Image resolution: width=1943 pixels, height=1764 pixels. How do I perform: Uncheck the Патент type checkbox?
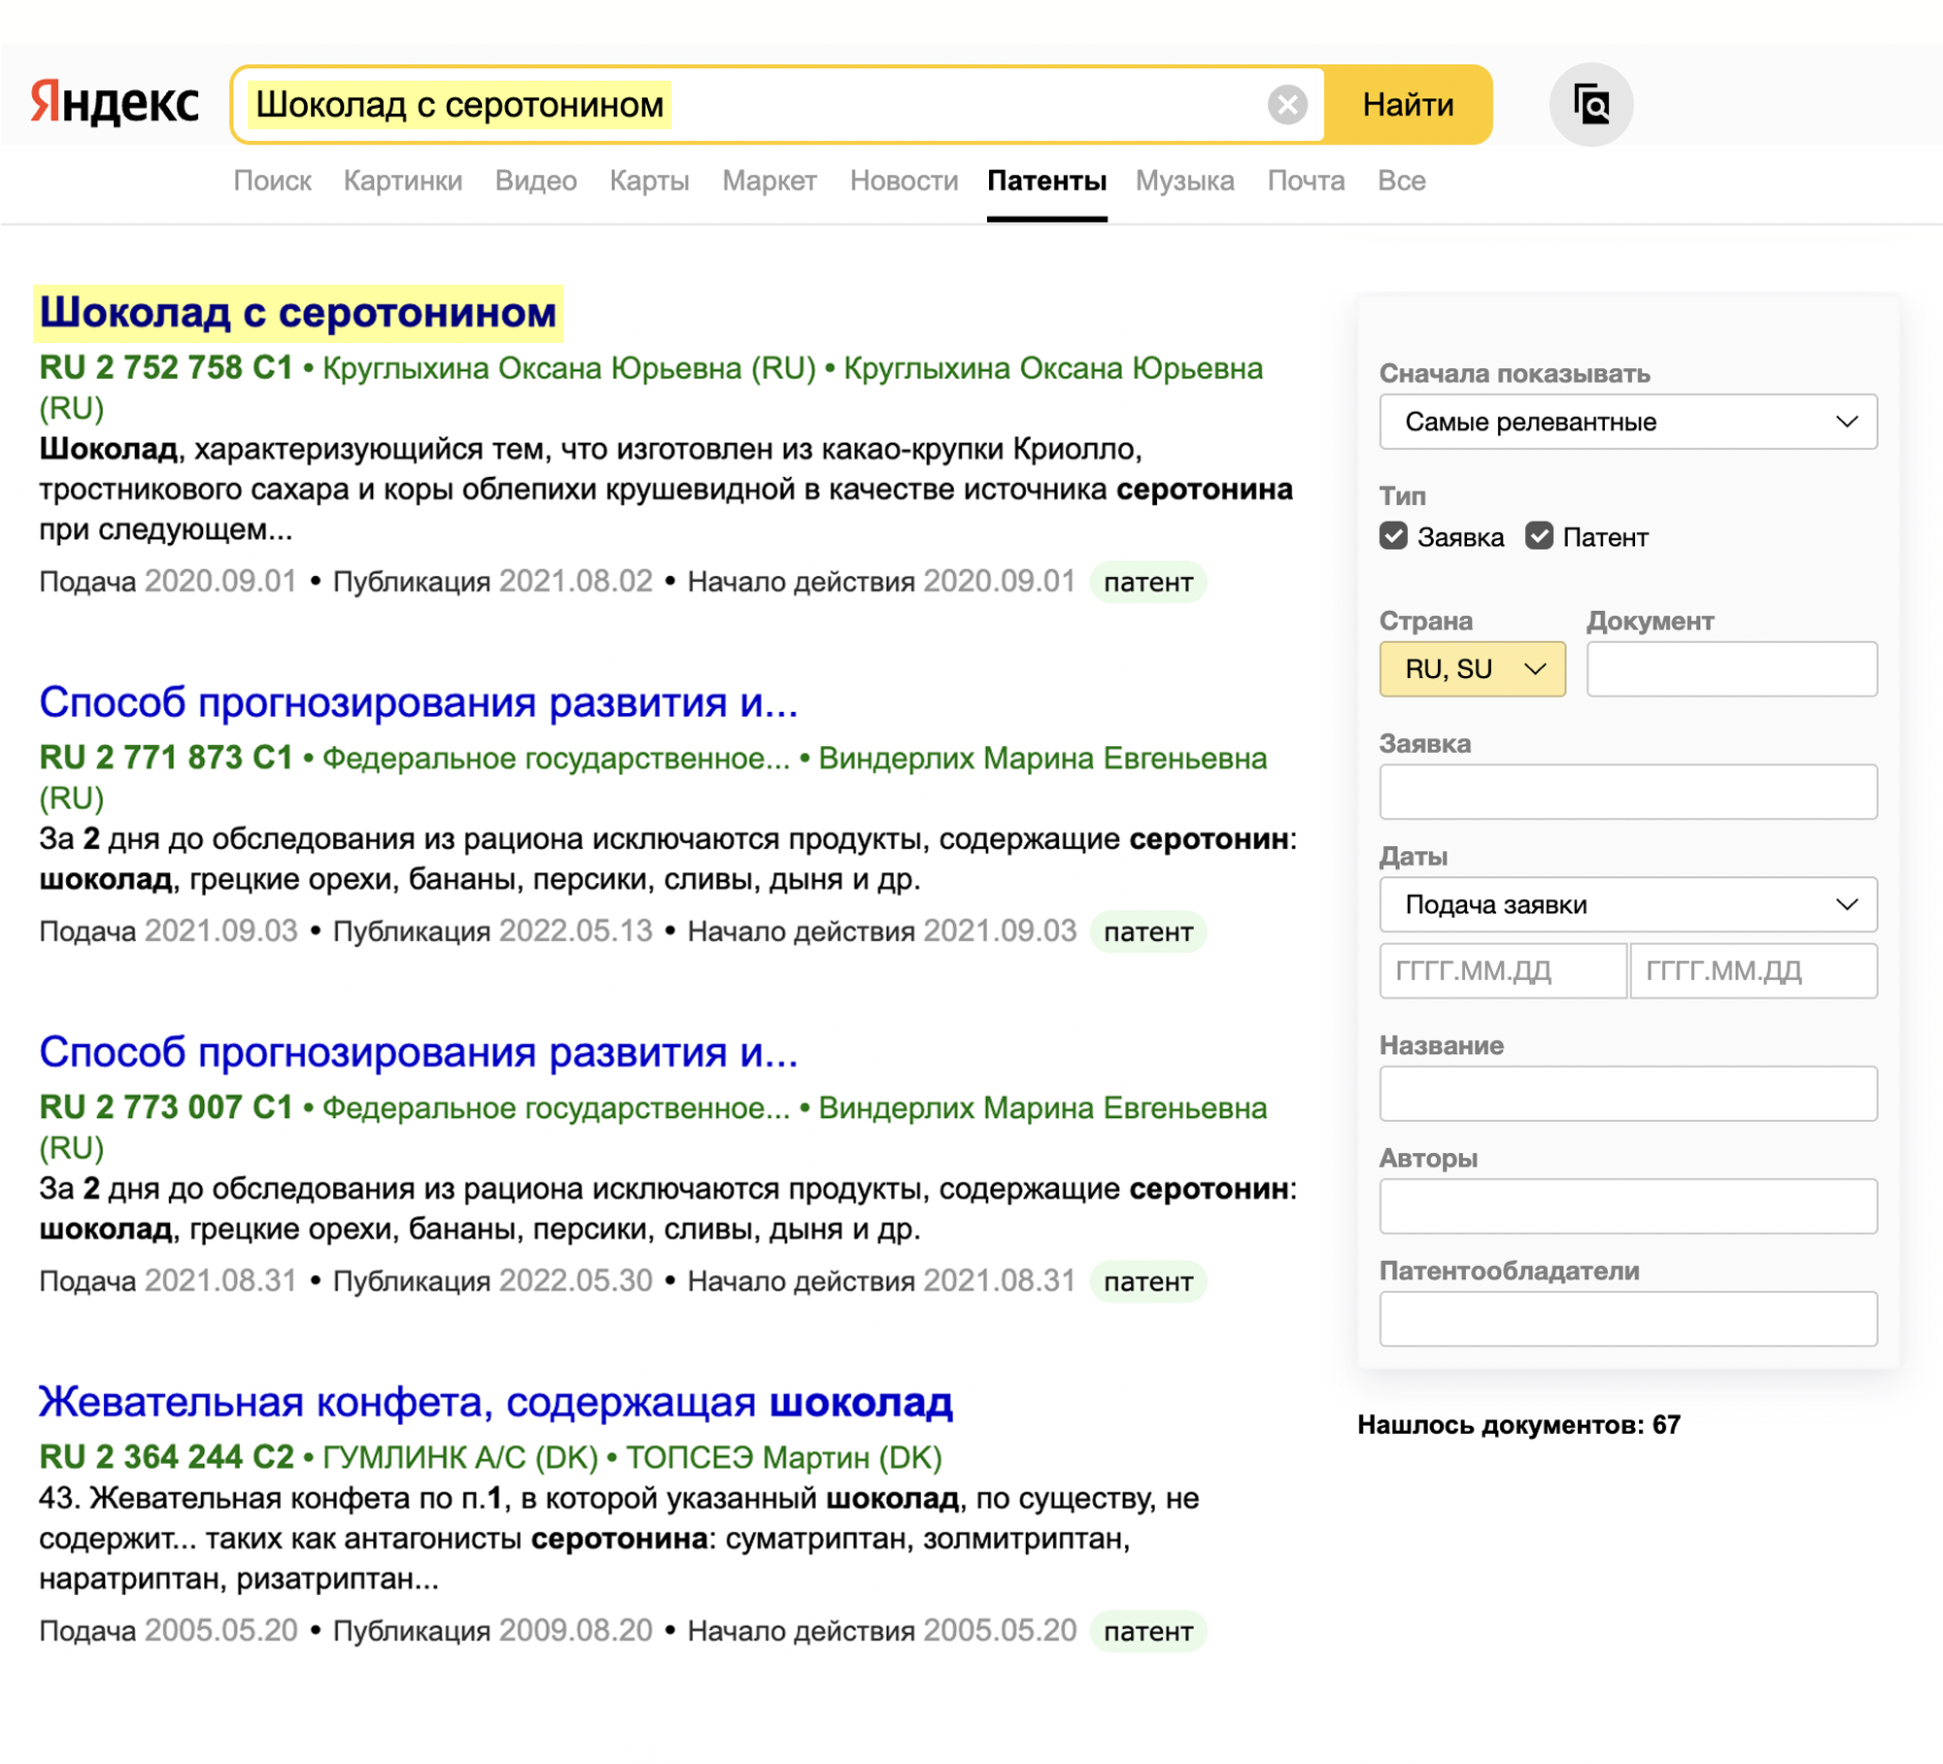tap(1539, 536)
